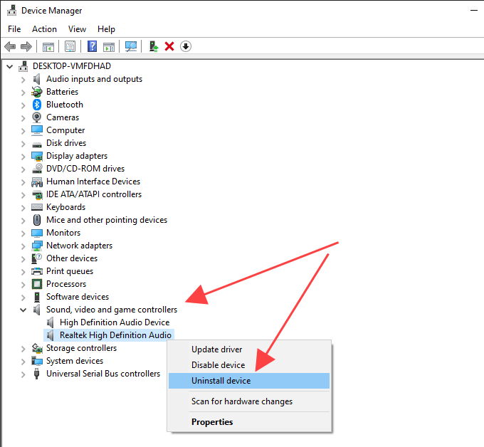Click the red X Uninstall device icon
The height and width of the screenshot is (447, 484).
coord(169,46)
